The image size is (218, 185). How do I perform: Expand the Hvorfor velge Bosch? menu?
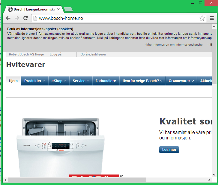click(x=142, y=81)
